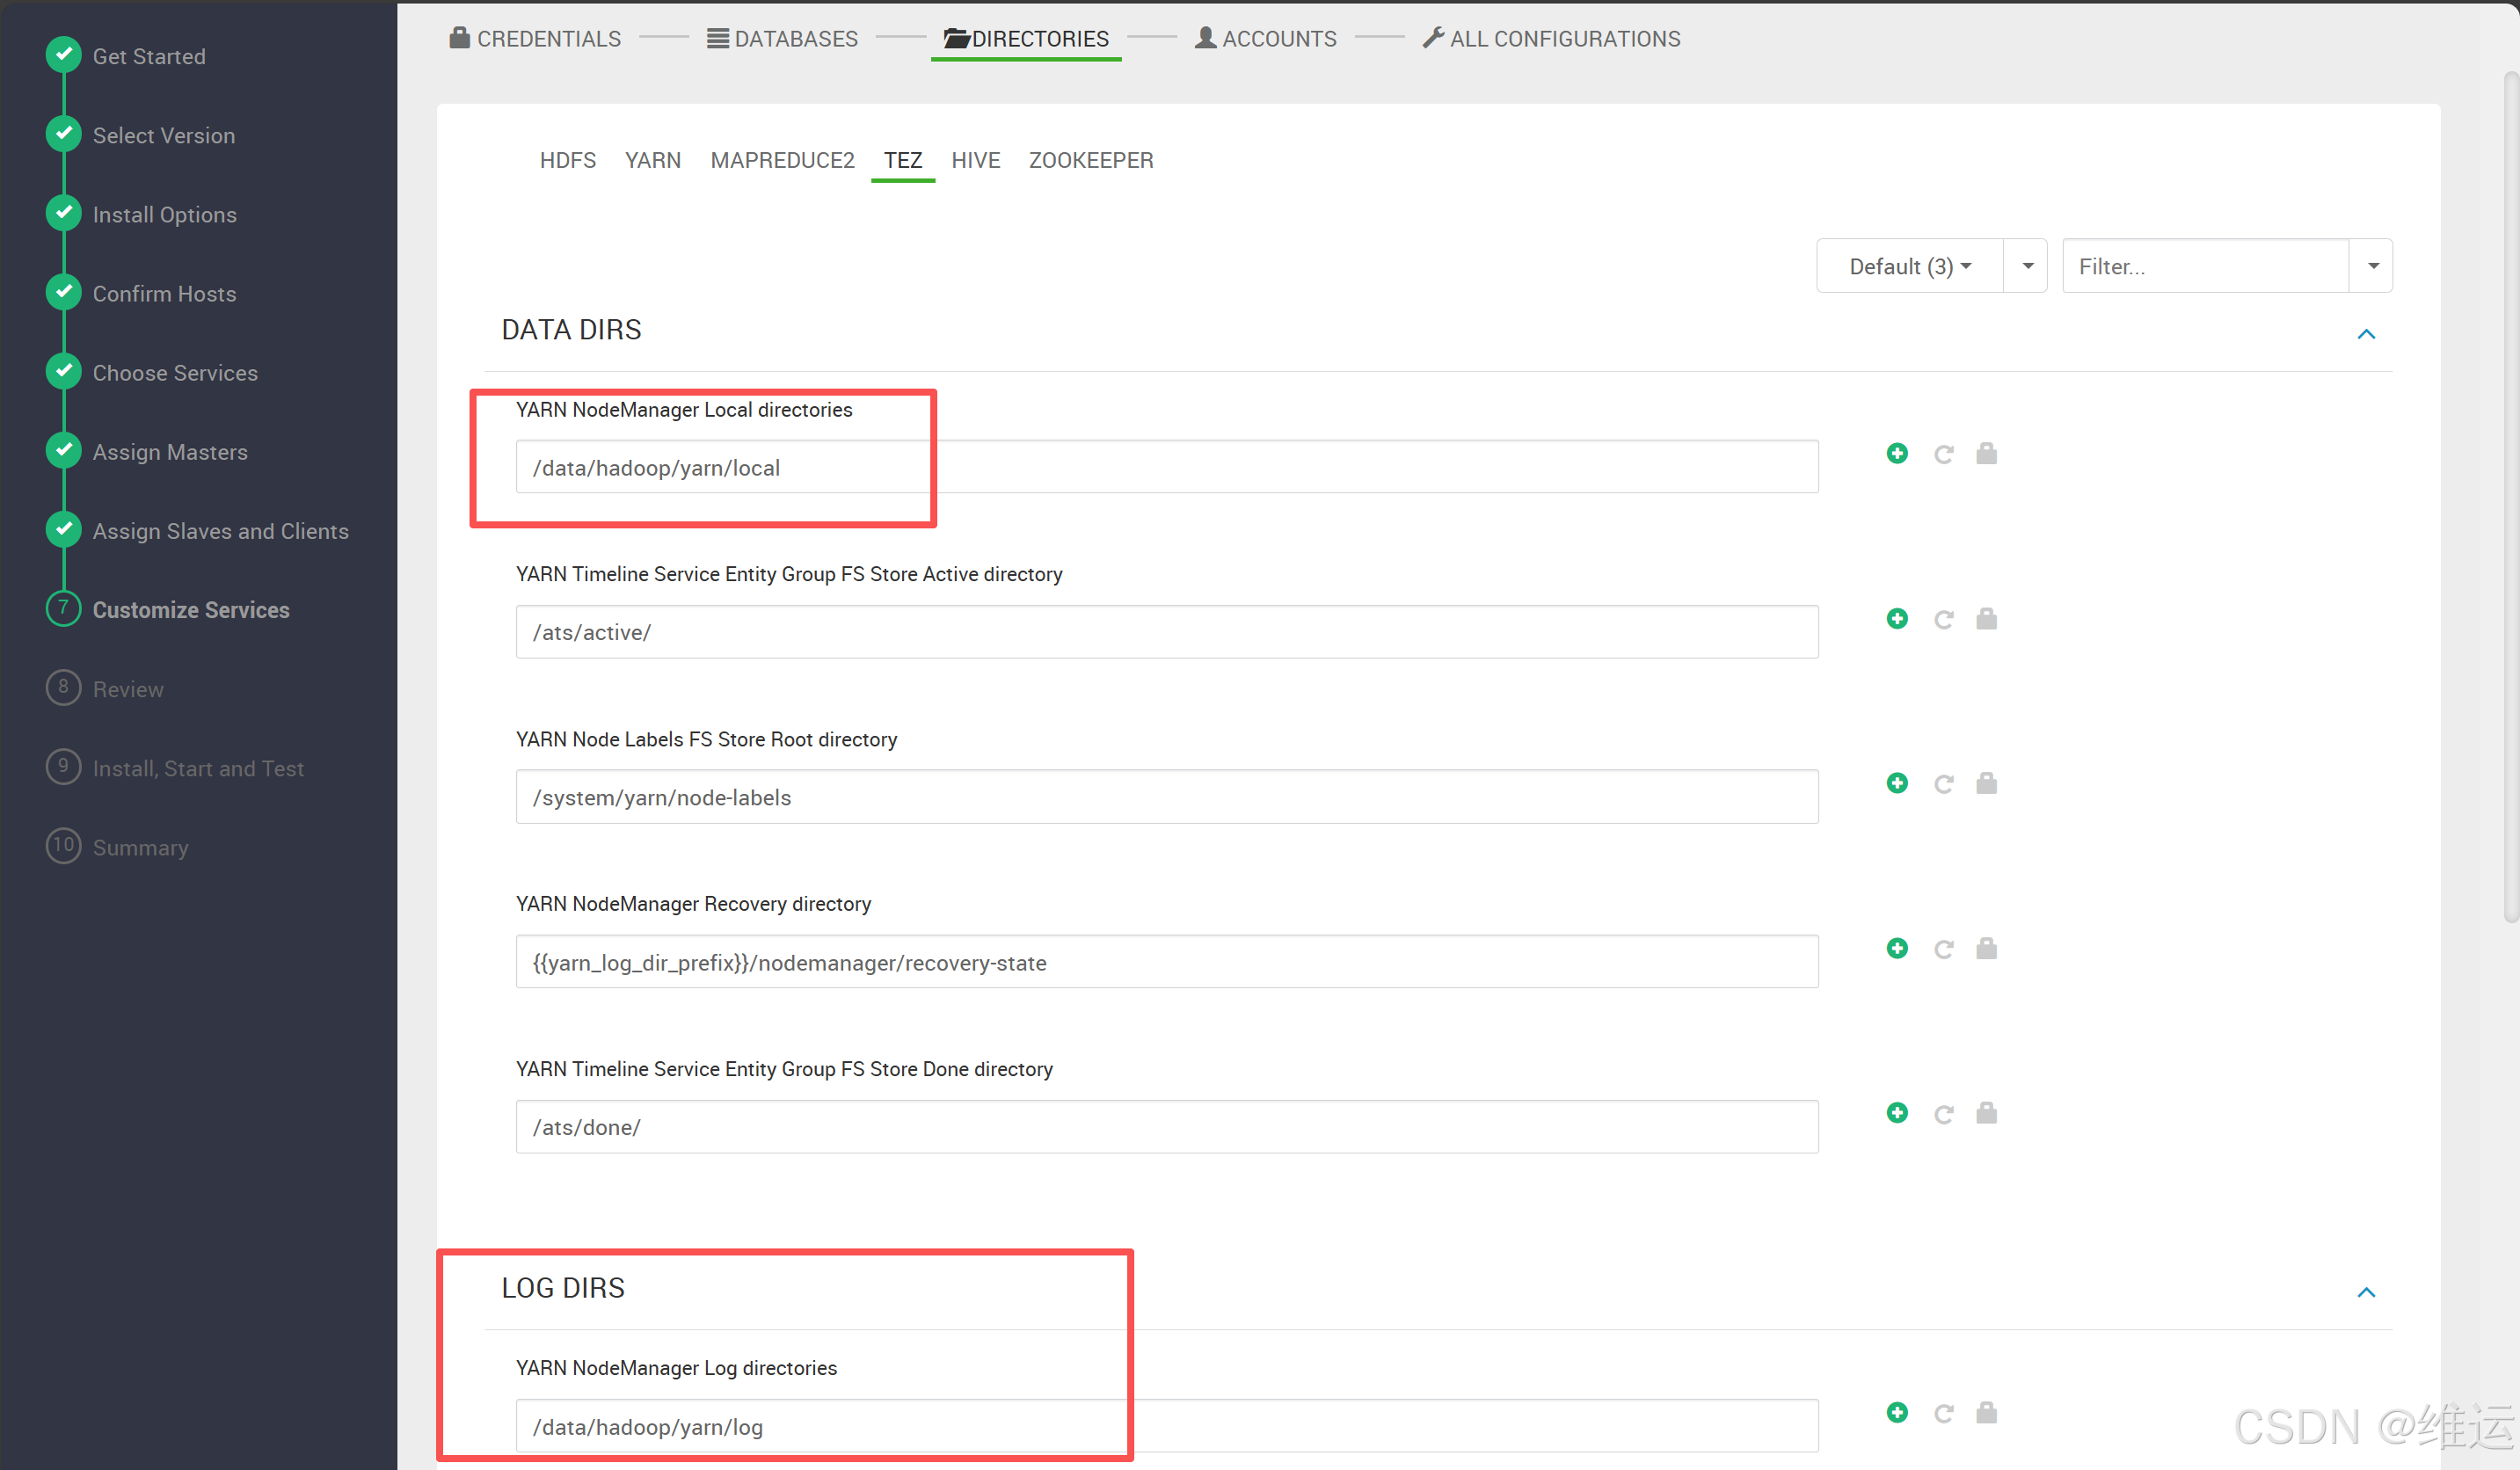The height and width of the screenshot is (1470, 2520).
Task: Click green plus icon for NodeManager Local directories
Action: (x=1896, y=454)
